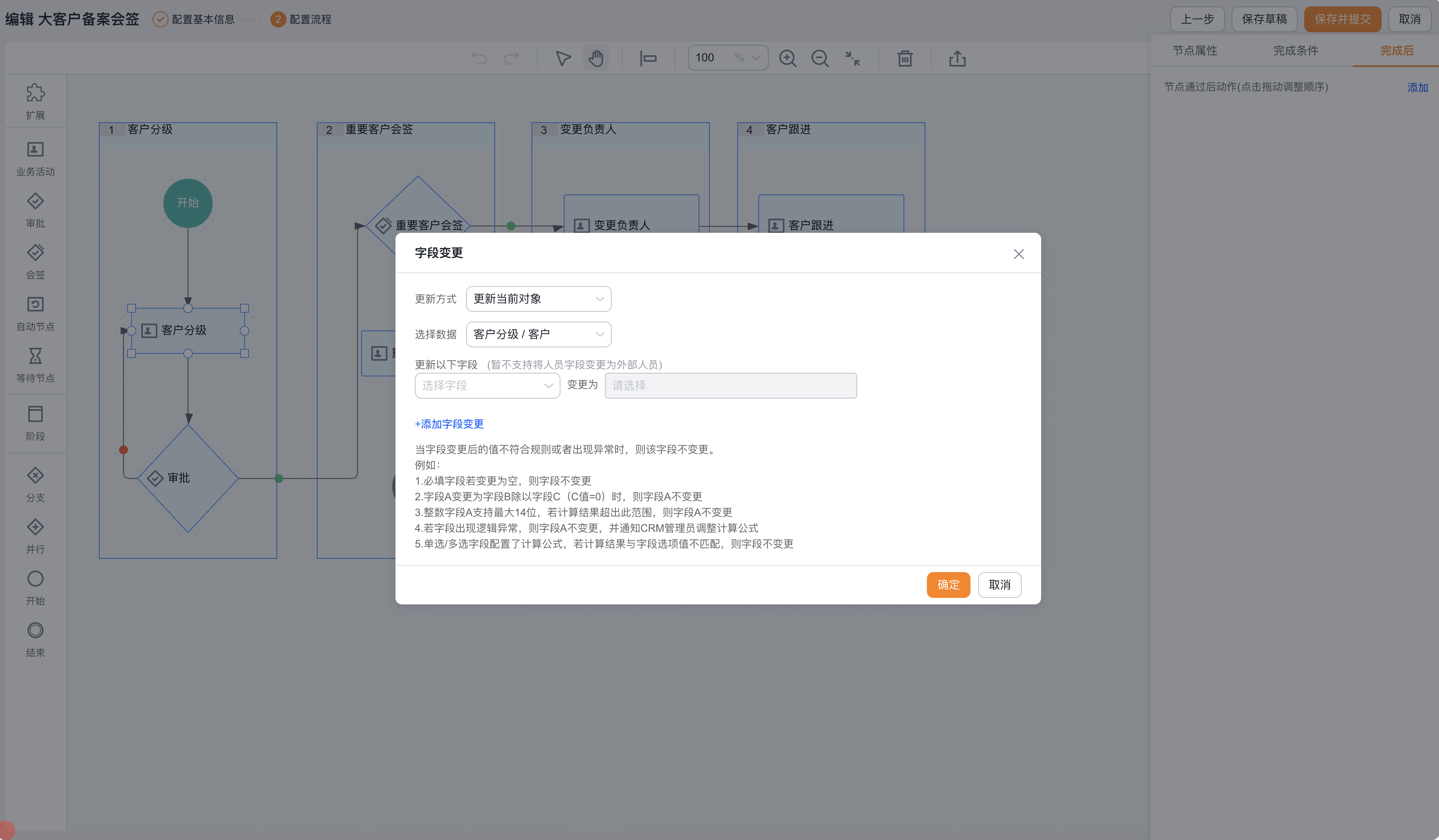
Task: Click the top-right 取消 button
Action: tap(1409, 19)
